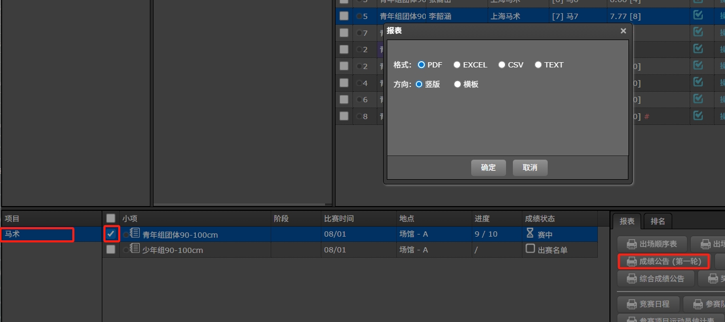
Task: Choose EXCEL as the report format
Action: coord(457,65)
